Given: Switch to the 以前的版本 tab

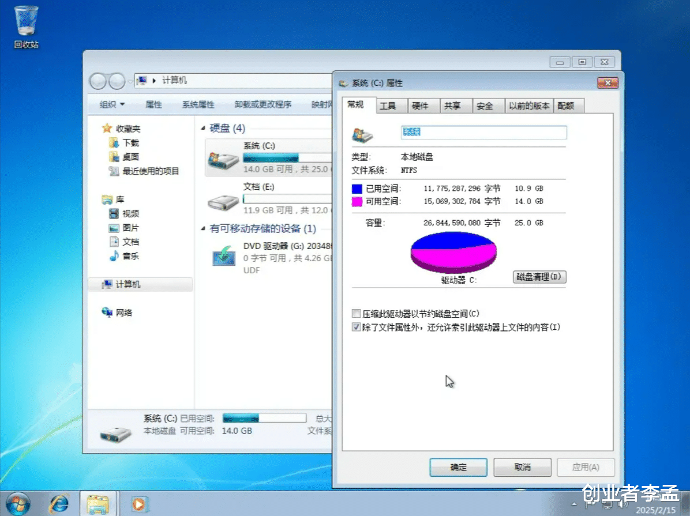Looking at the screenshot, I should point(529,106).
